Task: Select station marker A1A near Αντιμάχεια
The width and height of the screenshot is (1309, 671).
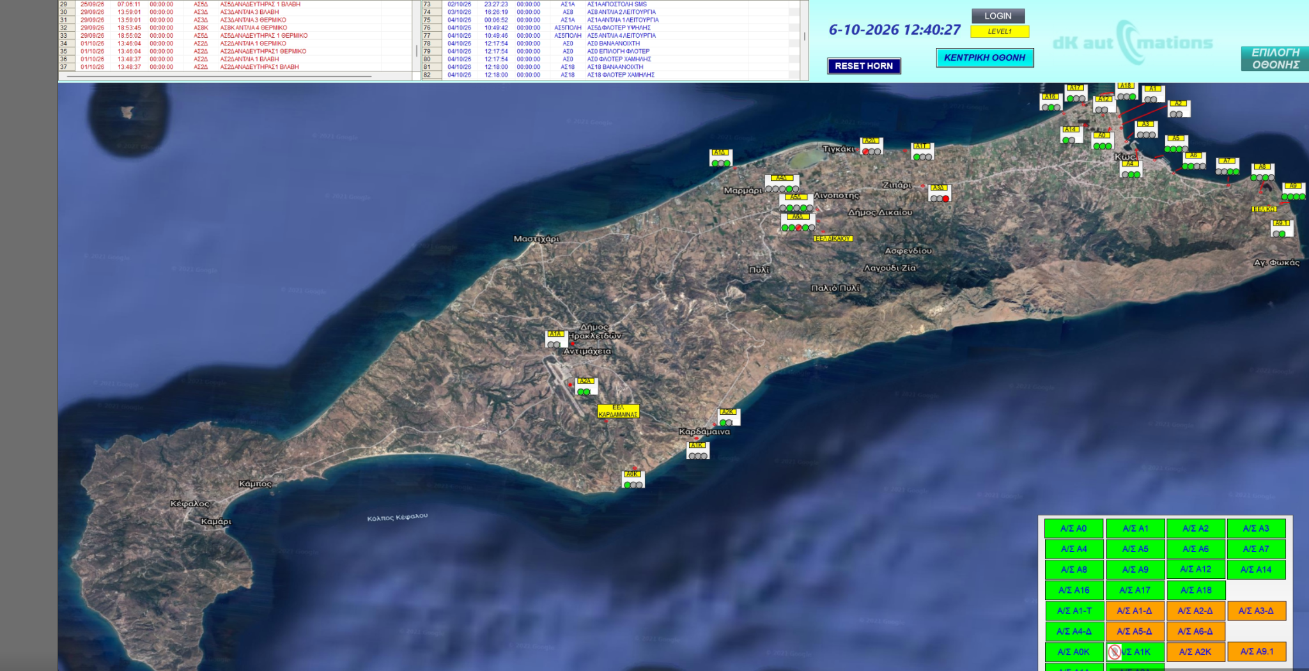Action: [x=555, y=339]
